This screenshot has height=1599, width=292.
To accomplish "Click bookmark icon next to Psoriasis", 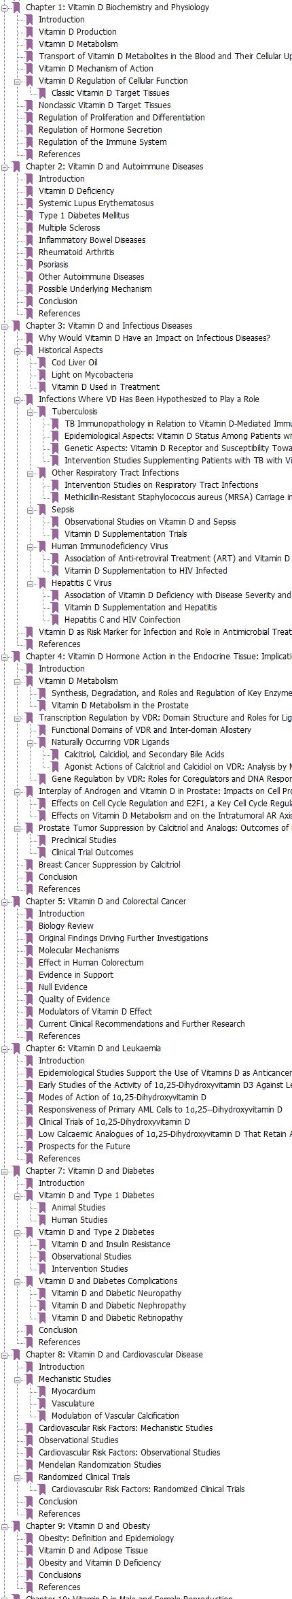I will [30, 265].
